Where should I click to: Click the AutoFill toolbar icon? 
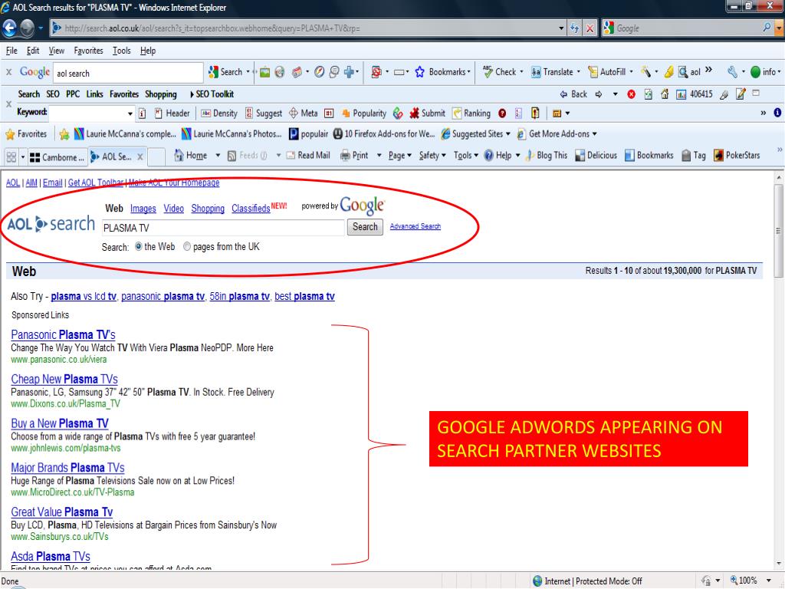click(x=593, y=72)
